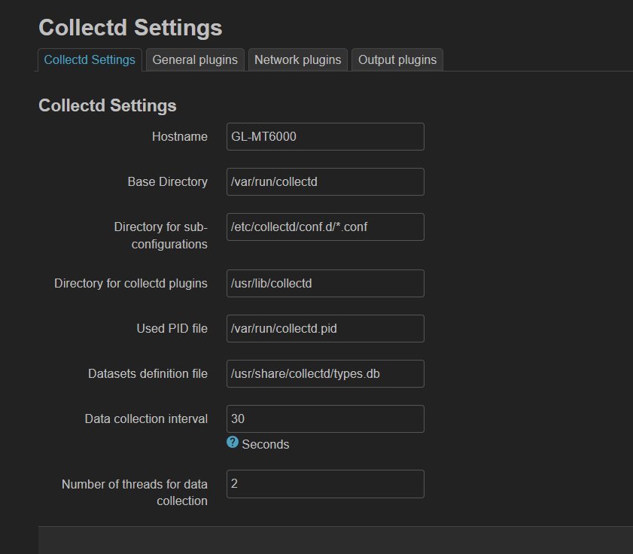Click the Base Directory label
633x554 pixels.
click(168, 181)
